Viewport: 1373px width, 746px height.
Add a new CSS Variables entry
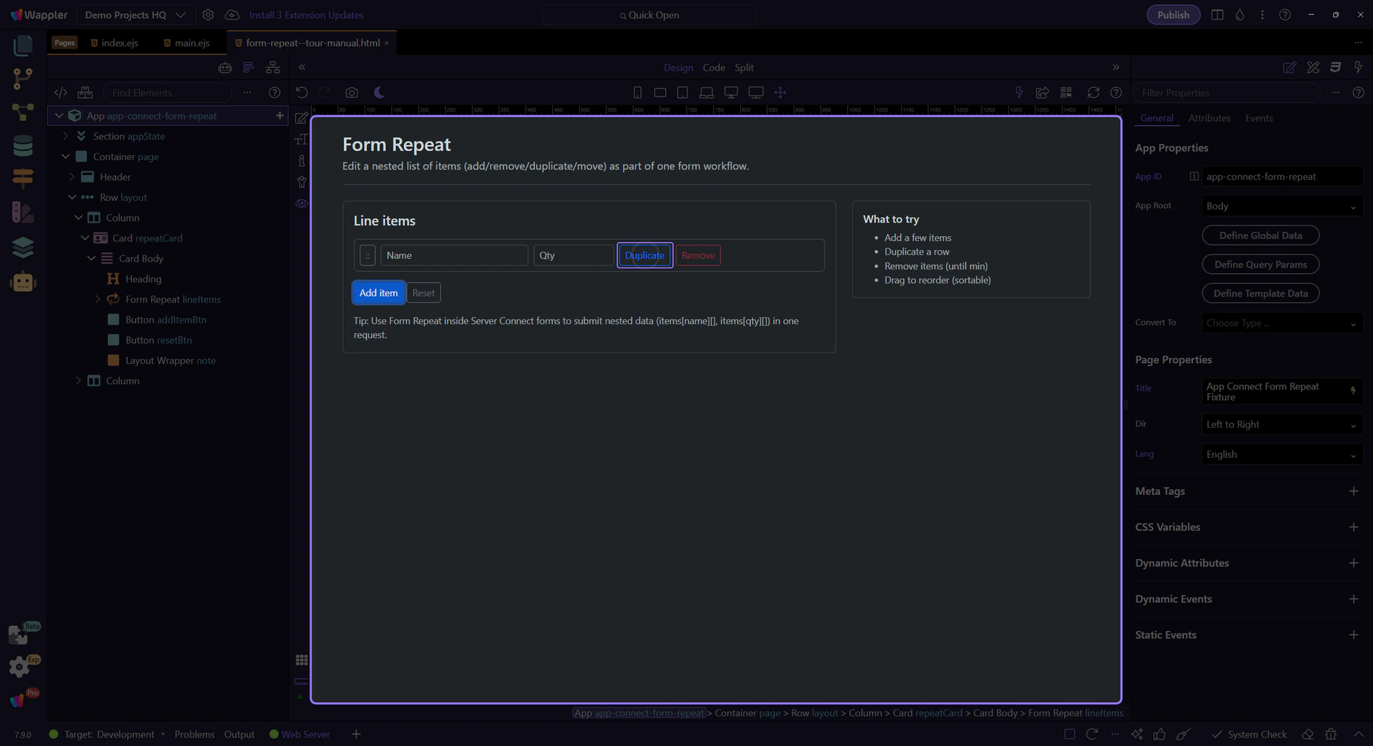1353,527
